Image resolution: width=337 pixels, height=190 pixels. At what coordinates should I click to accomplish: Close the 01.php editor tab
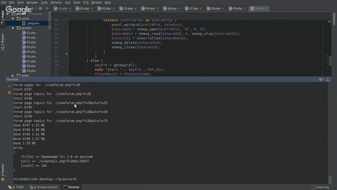(92, 9)
